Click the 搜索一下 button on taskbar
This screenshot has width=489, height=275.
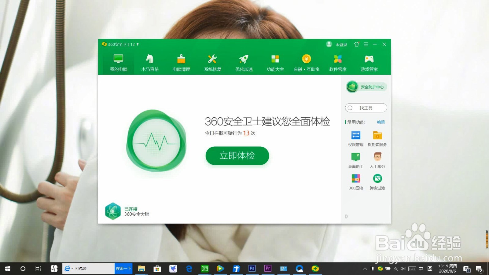[x=123, y=269]
